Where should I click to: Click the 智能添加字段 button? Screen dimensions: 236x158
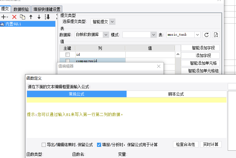[203, 48]
